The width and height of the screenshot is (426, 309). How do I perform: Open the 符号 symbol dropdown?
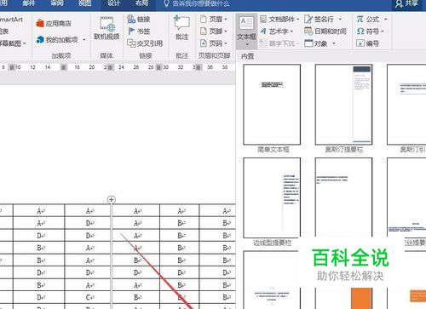coord(383,31)
